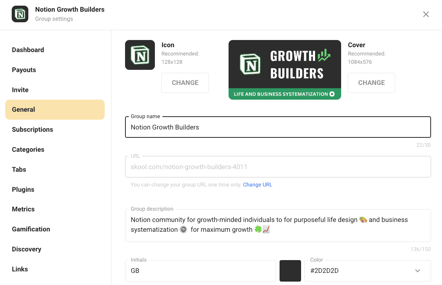The image size is (442, 285).
Task: View the Metrics section
Action: (23, 209)
